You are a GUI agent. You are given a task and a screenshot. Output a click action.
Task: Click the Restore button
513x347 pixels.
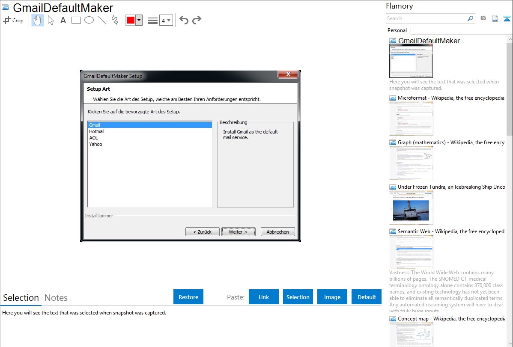pyautogui.click(x=188, y=297)
